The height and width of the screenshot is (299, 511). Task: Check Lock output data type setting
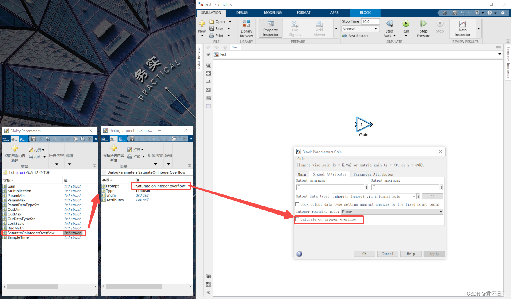(297, 204)
